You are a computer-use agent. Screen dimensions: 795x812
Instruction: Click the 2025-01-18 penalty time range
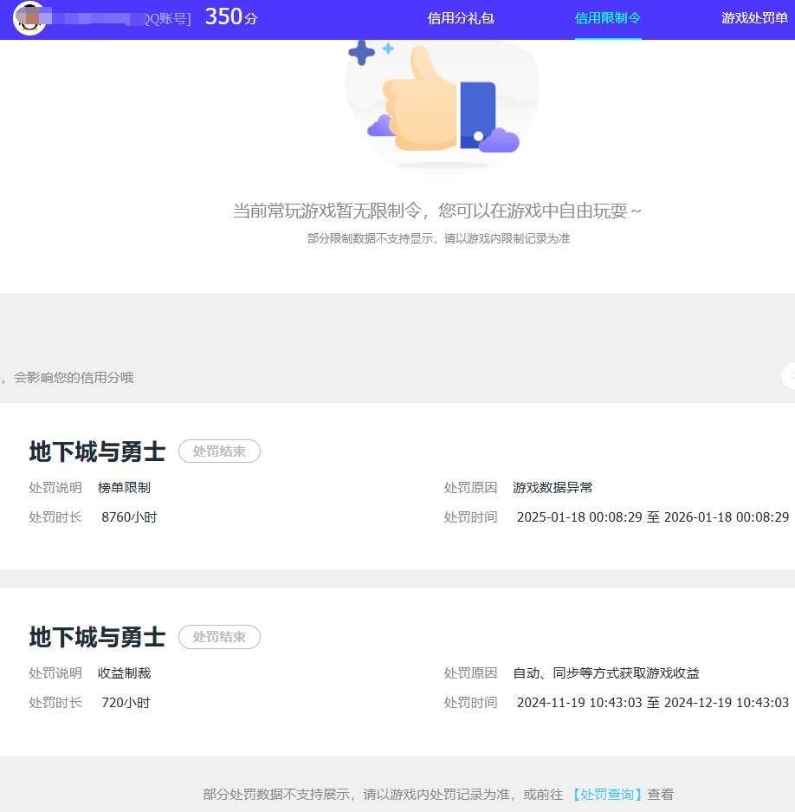tap(653, 516)
